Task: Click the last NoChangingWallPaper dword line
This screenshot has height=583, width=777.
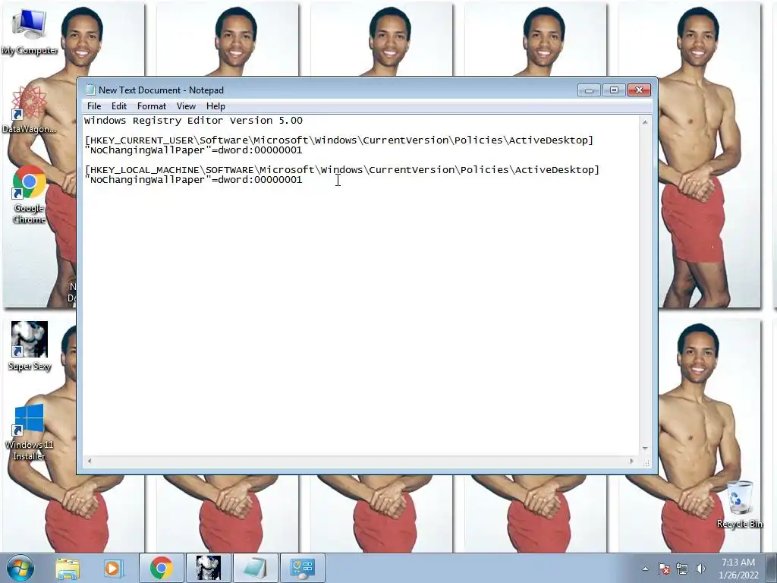Action: pos(193,180)
